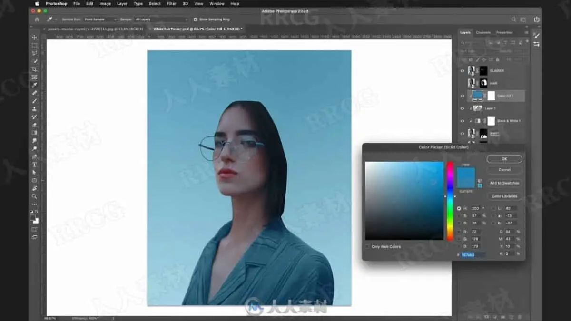
Task: Click OK in Color Picker
Action: [x=504, y=159]
